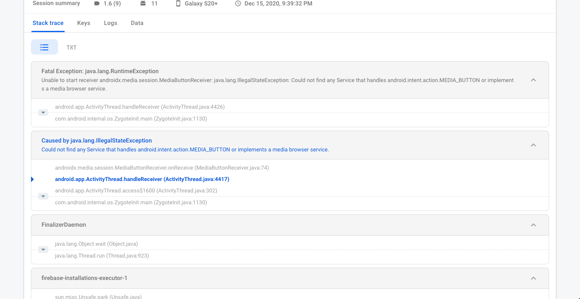Select the formatted stack trace list icon

(44, 47)
